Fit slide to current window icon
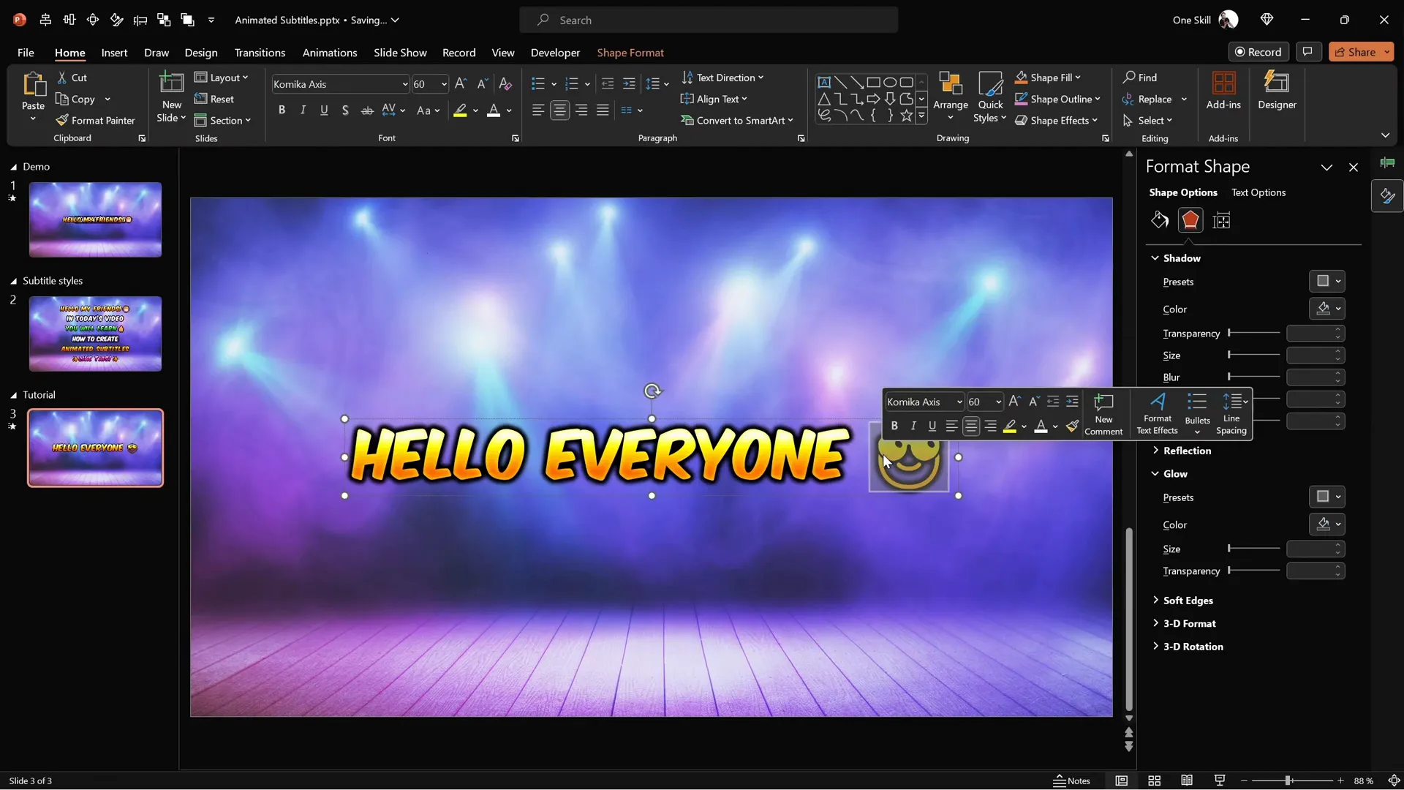The height and width of the screenshot is (790, 1404). (1394, 780)
